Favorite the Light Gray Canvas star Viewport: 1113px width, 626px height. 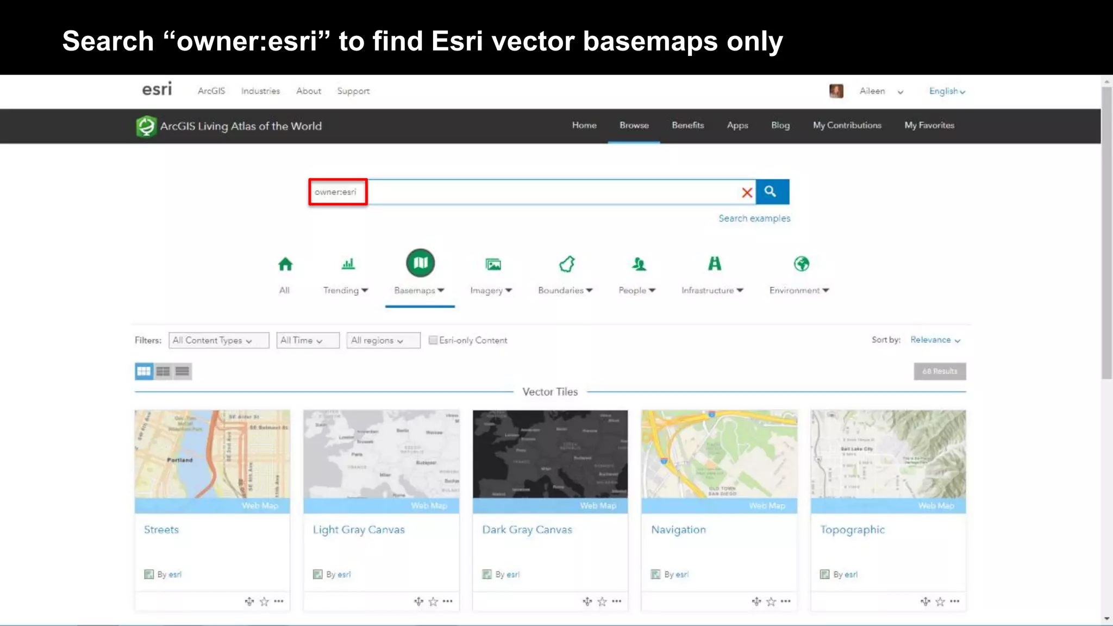click(433, 601)
